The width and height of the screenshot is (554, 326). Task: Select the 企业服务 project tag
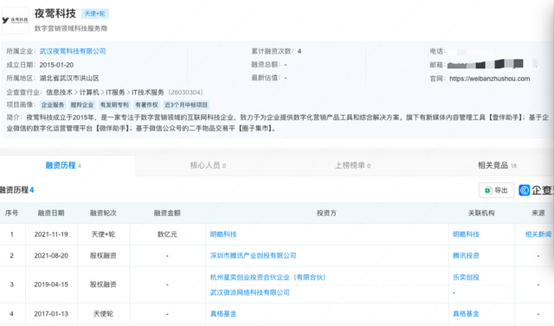53,105
